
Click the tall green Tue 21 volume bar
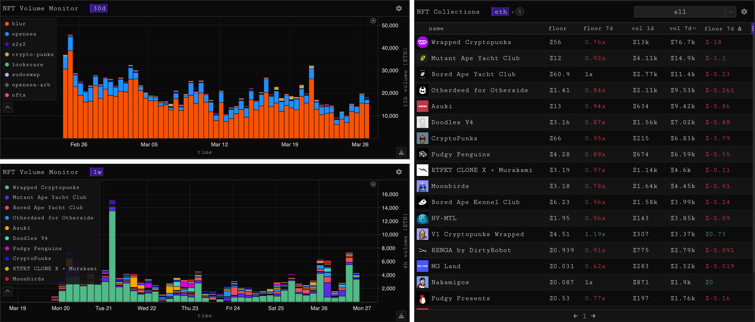point(112,256)
